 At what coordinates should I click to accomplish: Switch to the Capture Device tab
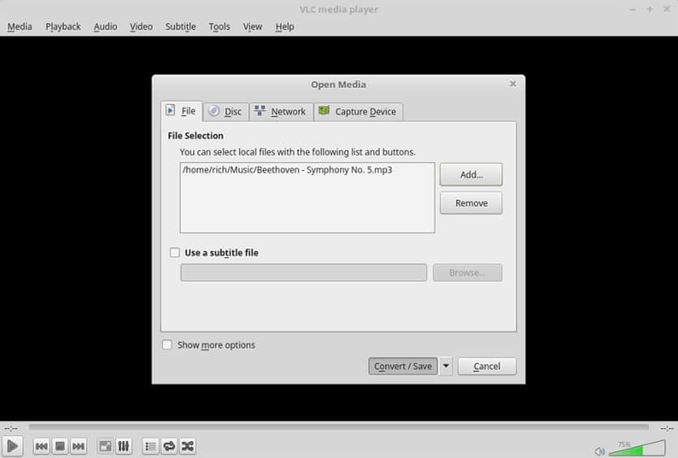click(x=358, y=112)
